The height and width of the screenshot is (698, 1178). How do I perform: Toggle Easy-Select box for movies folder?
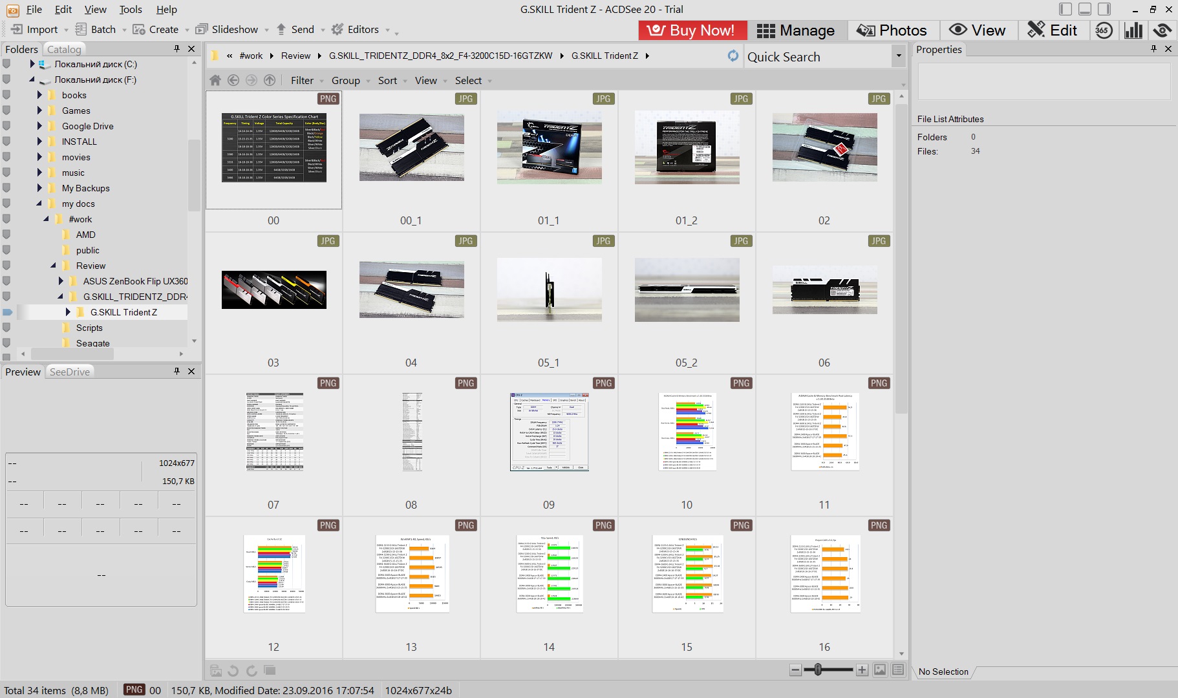pos(6,157)
